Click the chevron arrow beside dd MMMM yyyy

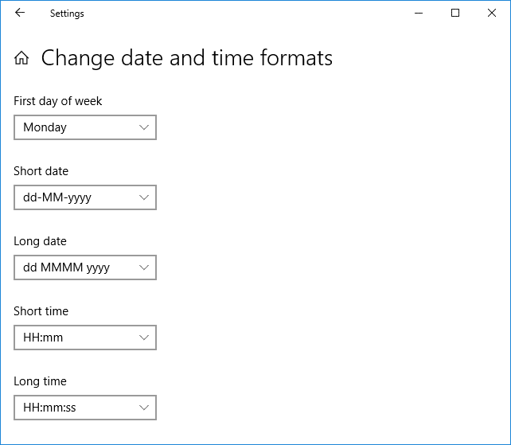(144, 267)
